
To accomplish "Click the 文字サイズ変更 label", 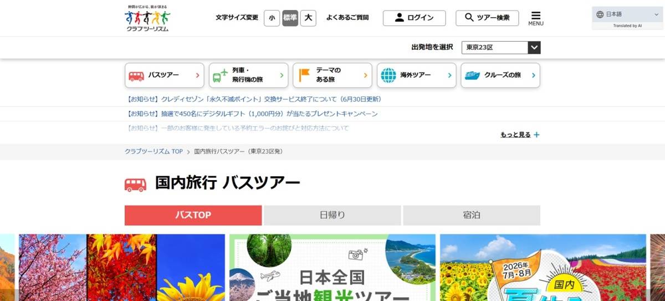I will (237, 18).
